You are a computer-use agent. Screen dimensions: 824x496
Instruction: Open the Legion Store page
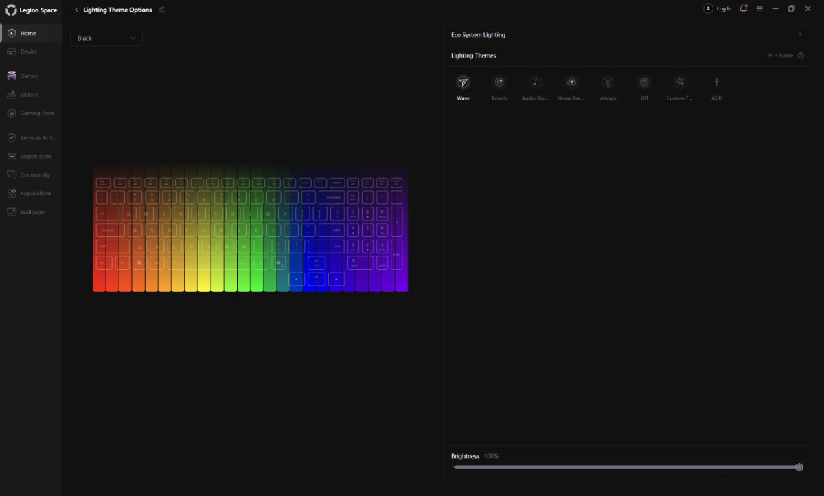click(x=36, y=157)
